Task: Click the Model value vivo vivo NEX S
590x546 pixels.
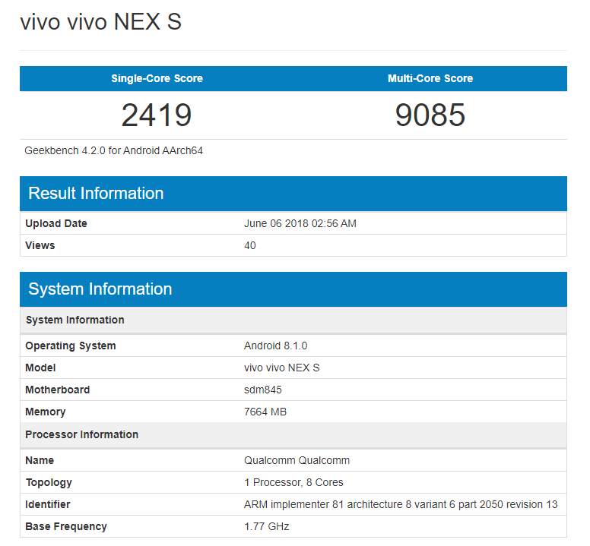Action: tap(281, 368)
